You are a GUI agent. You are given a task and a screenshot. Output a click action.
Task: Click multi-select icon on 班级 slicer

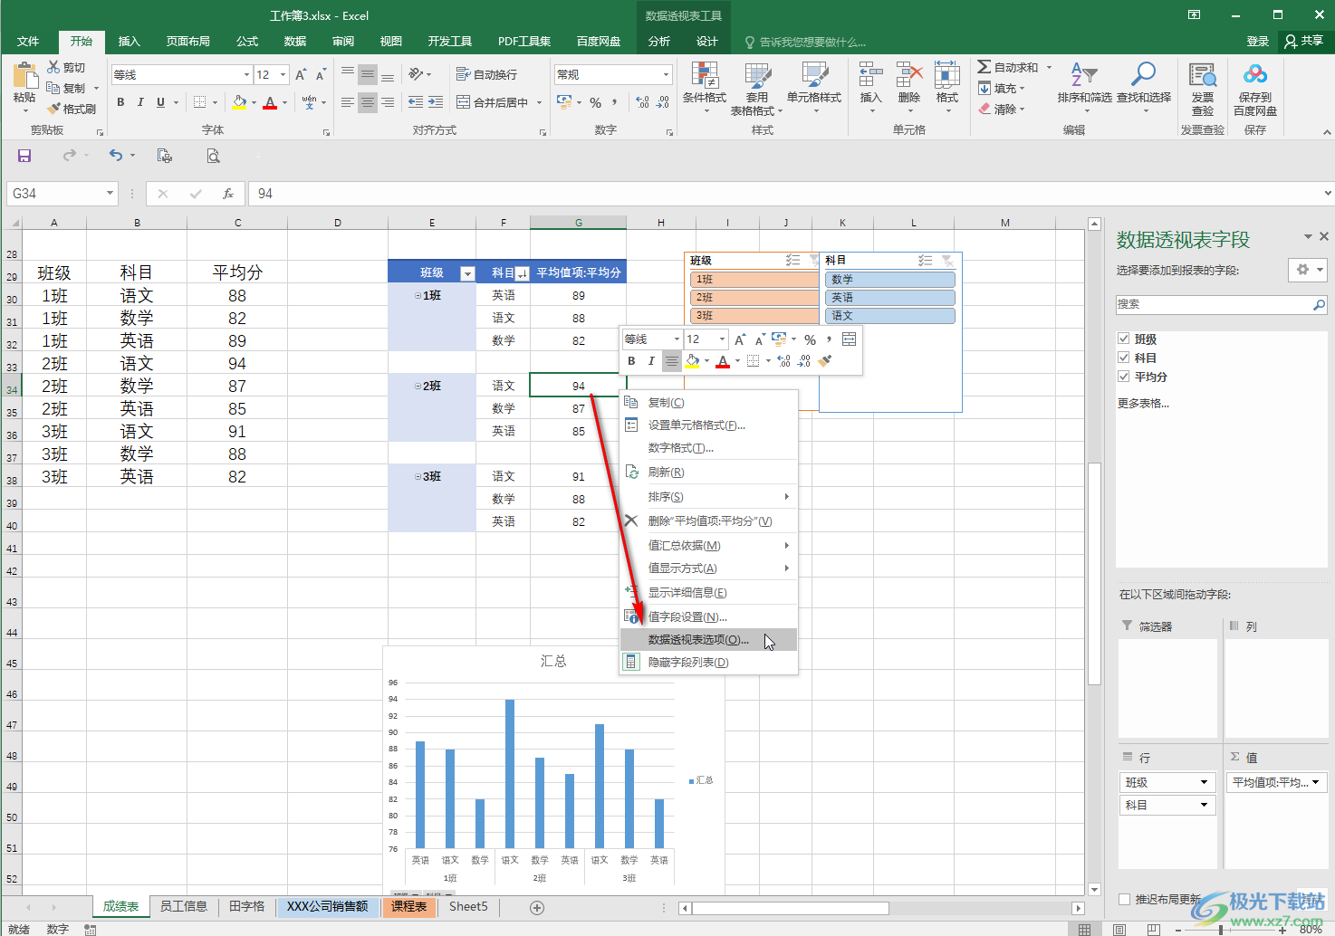[792, 260]
